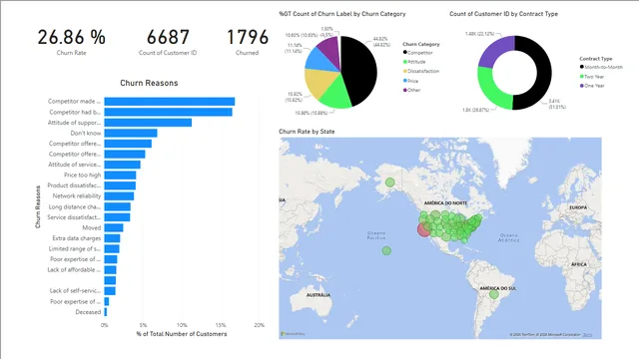Click the 'AUSTRALIA' label on the map
This screenshot has height=359, width=639.
pos(319,295)
